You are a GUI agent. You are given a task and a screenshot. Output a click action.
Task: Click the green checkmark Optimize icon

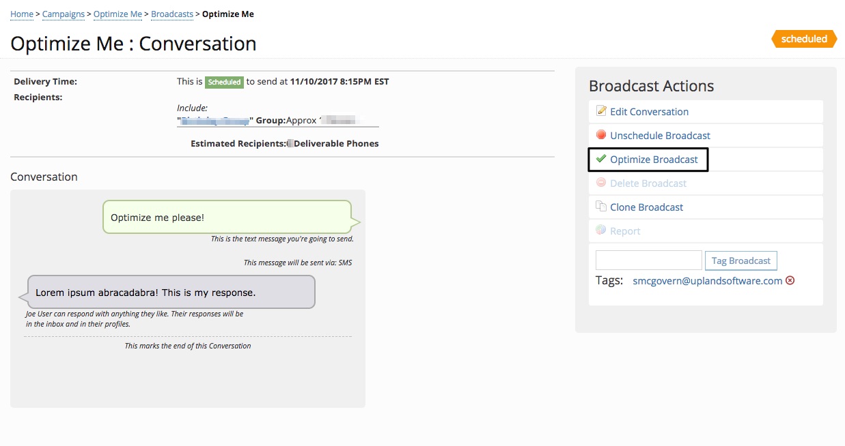coord(601,159)
